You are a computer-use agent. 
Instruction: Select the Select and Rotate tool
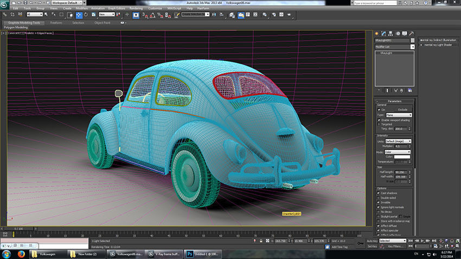point(86,15)
